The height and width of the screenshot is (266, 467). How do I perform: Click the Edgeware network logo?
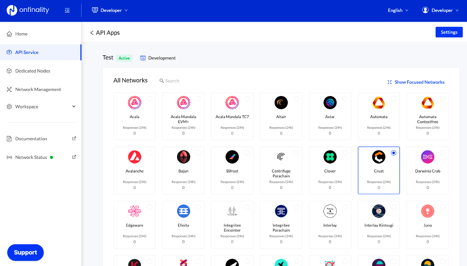(x=135, y=211)
